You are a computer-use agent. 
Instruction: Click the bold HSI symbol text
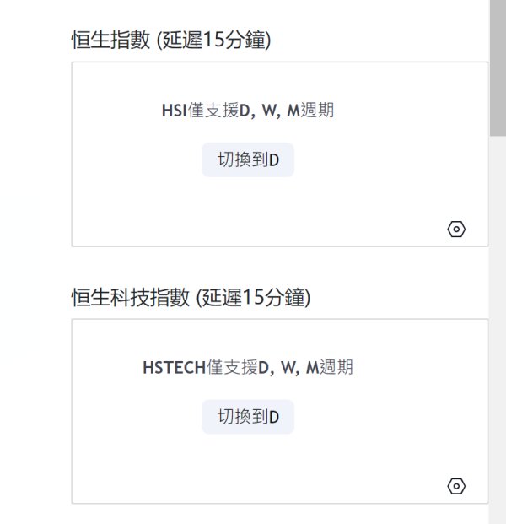pyautogui.click(x=174, y=111)
